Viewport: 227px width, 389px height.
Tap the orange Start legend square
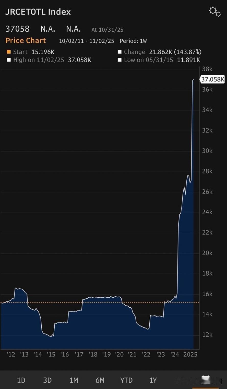click(x=9, y=52)
